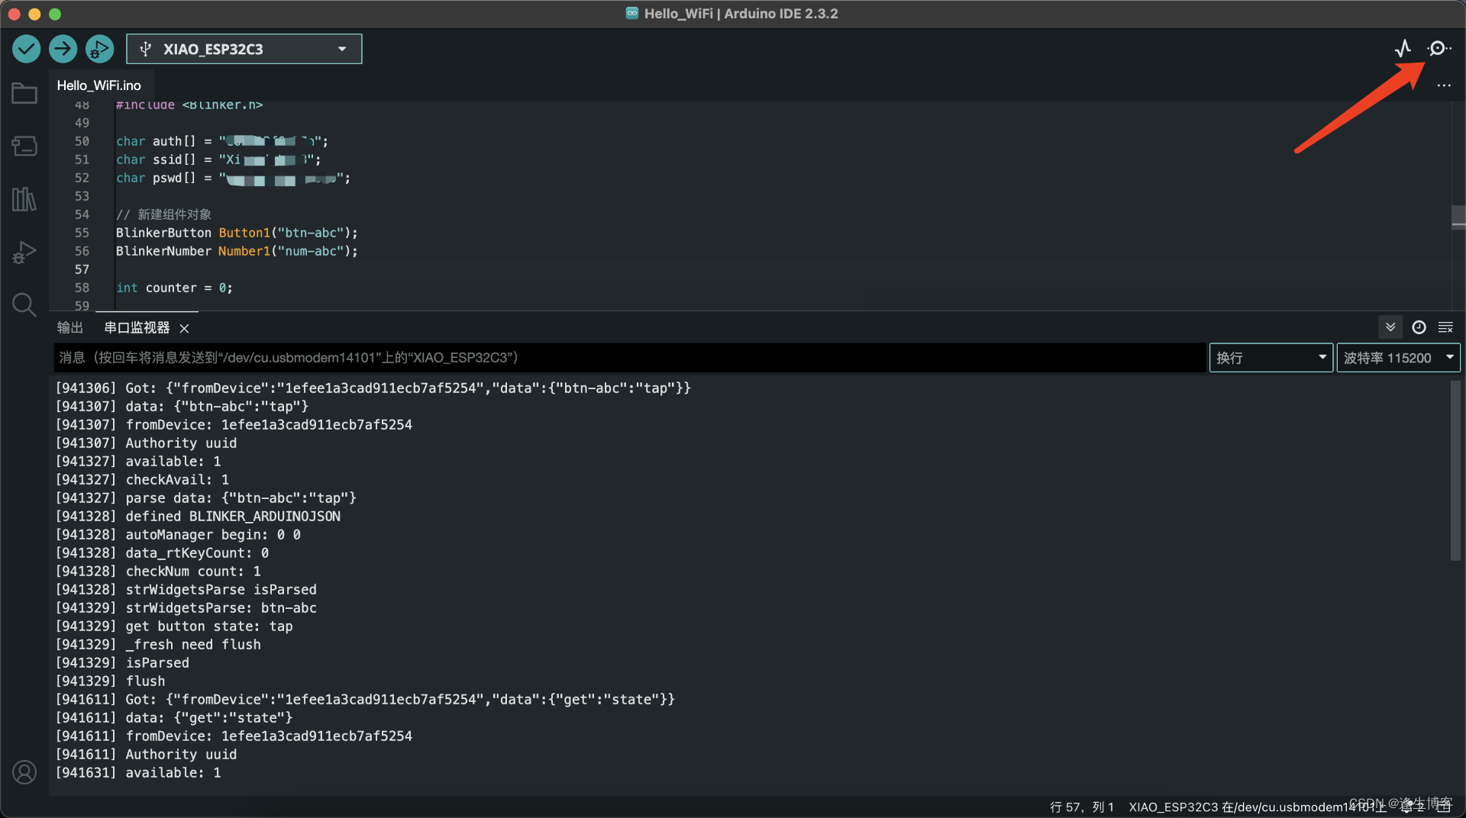1466x818 pixels.
Task: Click the // 新建组件对象 comment line
Action: (163, 214)
